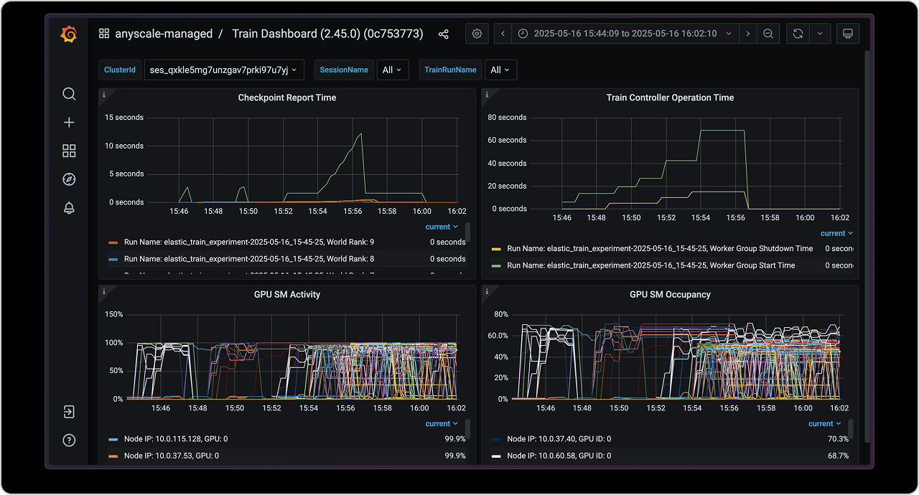This screenshot has height=495, width=919.
Task: Open the alerting bell icon
Action: click(x=69, y=208)
